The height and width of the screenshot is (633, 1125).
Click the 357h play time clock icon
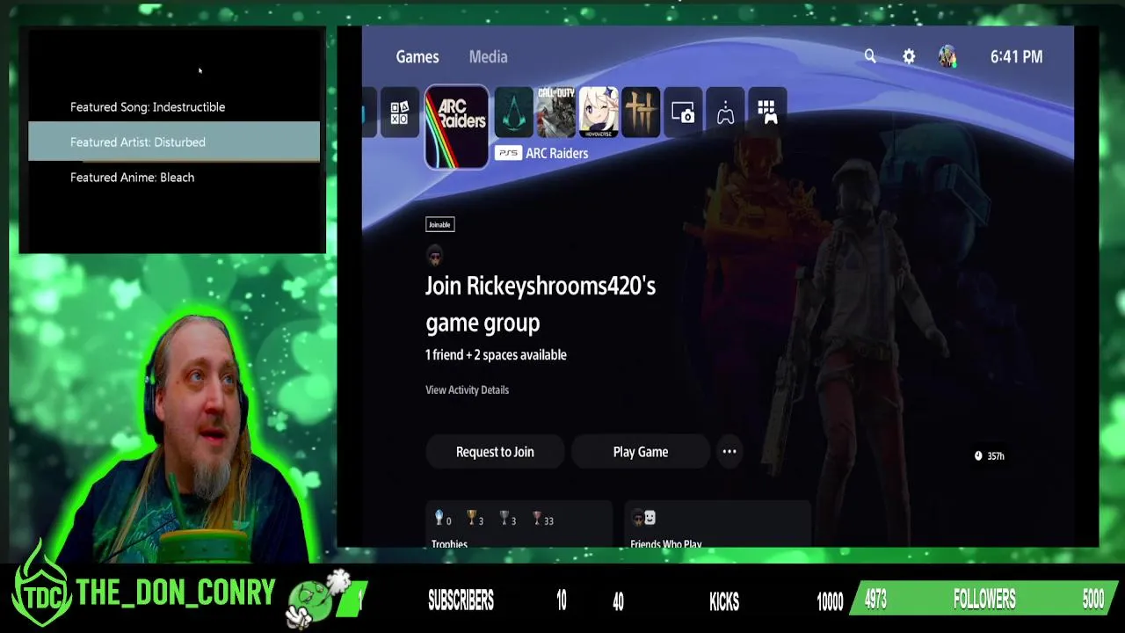pyautogui.click(x=978, y=455)
